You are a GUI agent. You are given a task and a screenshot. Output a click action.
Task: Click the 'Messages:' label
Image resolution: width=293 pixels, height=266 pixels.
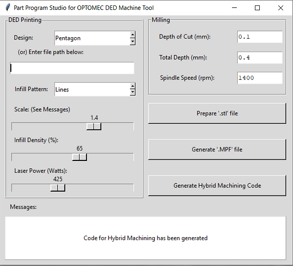(x=23, y=207)
